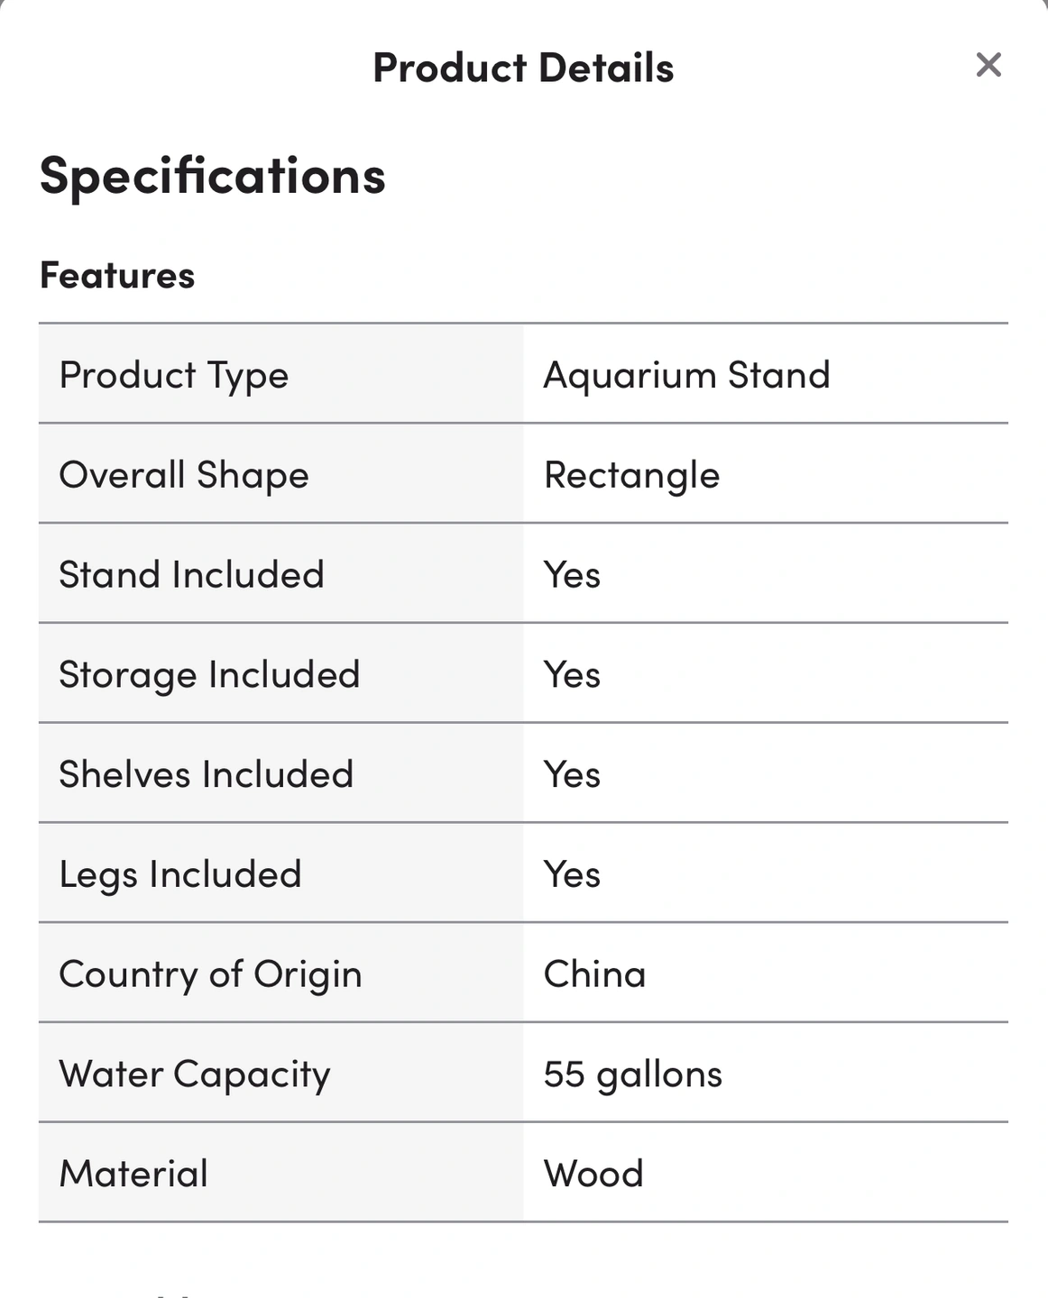
Task: Select the Rectangle value
Action: coord(631,475)
